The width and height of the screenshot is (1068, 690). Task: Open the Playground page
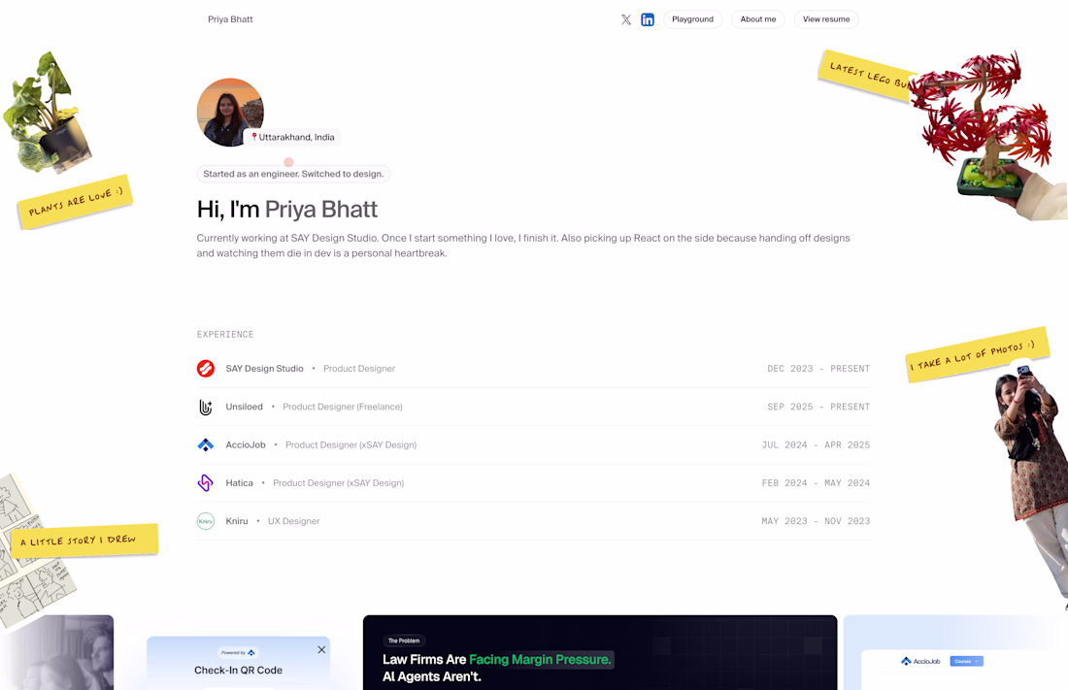coord(692,19)
